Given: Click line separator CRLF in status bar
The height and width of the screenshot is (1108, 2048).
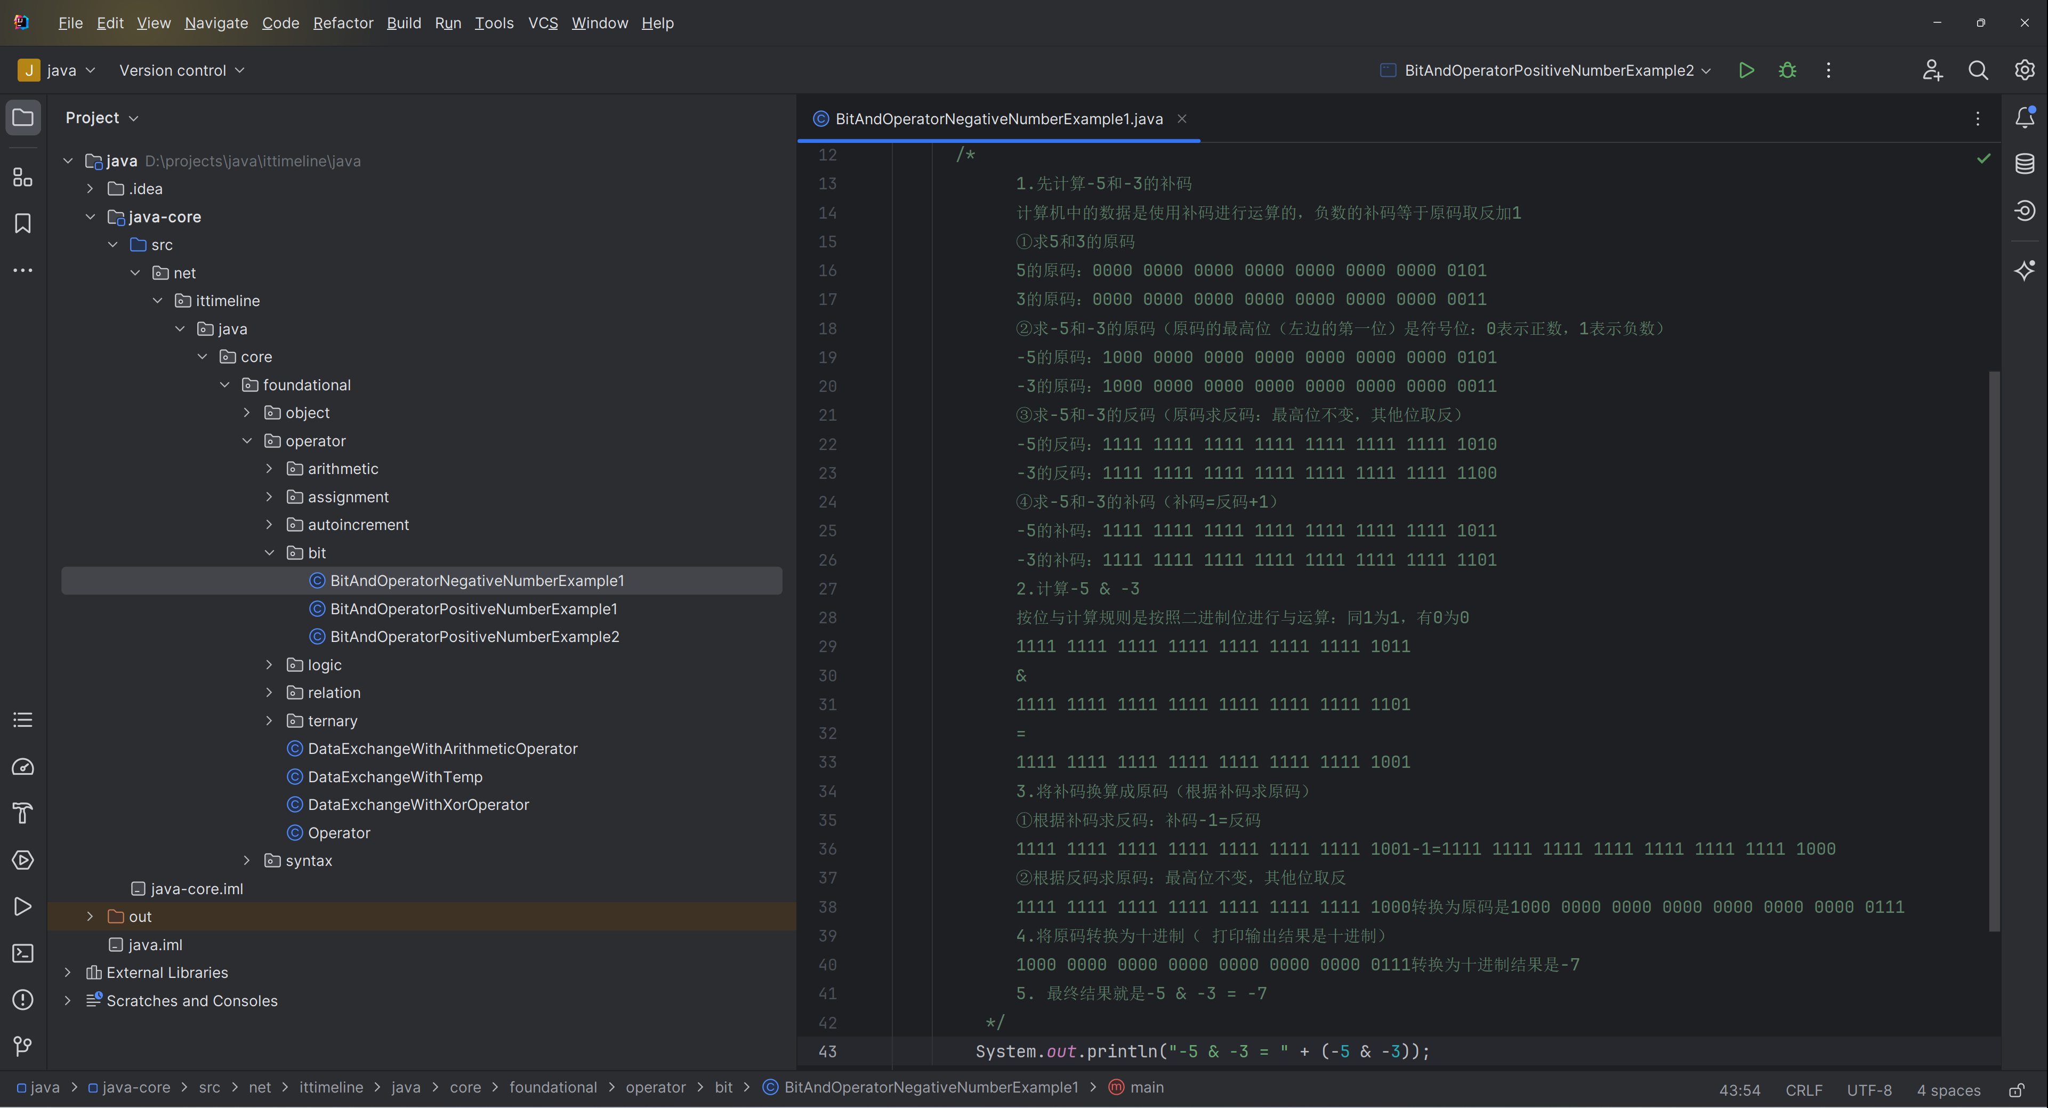Looking at the screenshot, I should (x=1804, y=1090).
